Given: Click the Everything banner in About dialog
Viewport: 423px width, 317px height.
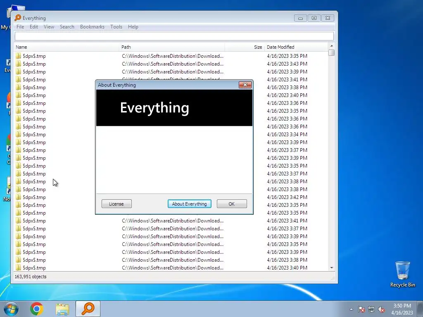Looking at the screenshot, I should 174,108.
